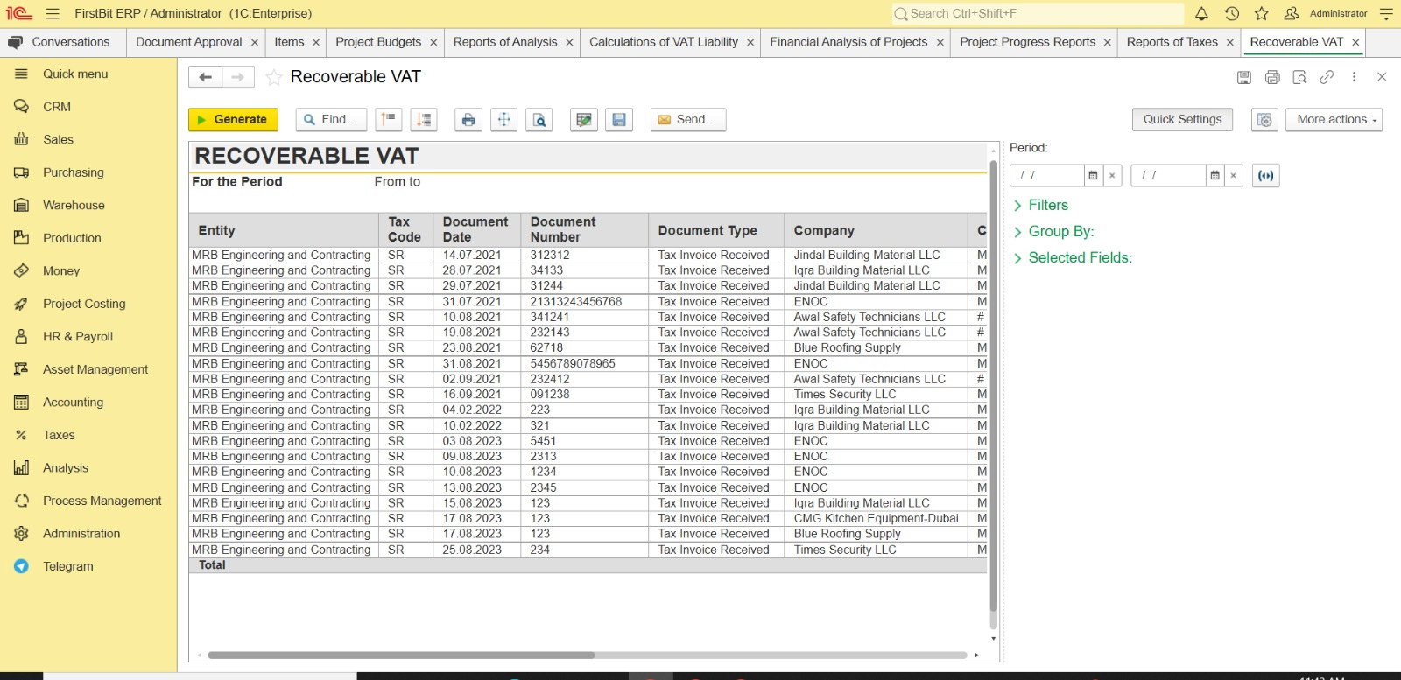Click the notifications bell icon
The image size is (1401, 680).
[1201, 13]
